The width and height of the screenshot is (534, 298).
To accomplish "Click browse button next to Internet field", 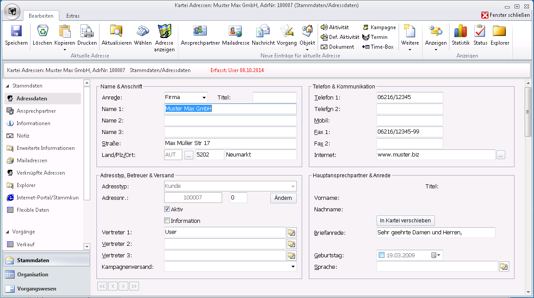I will coord(501,155).
